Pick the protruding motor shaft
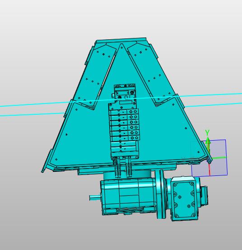The height and width of the screenshot is (250, 242). click(x=95, y=198)
